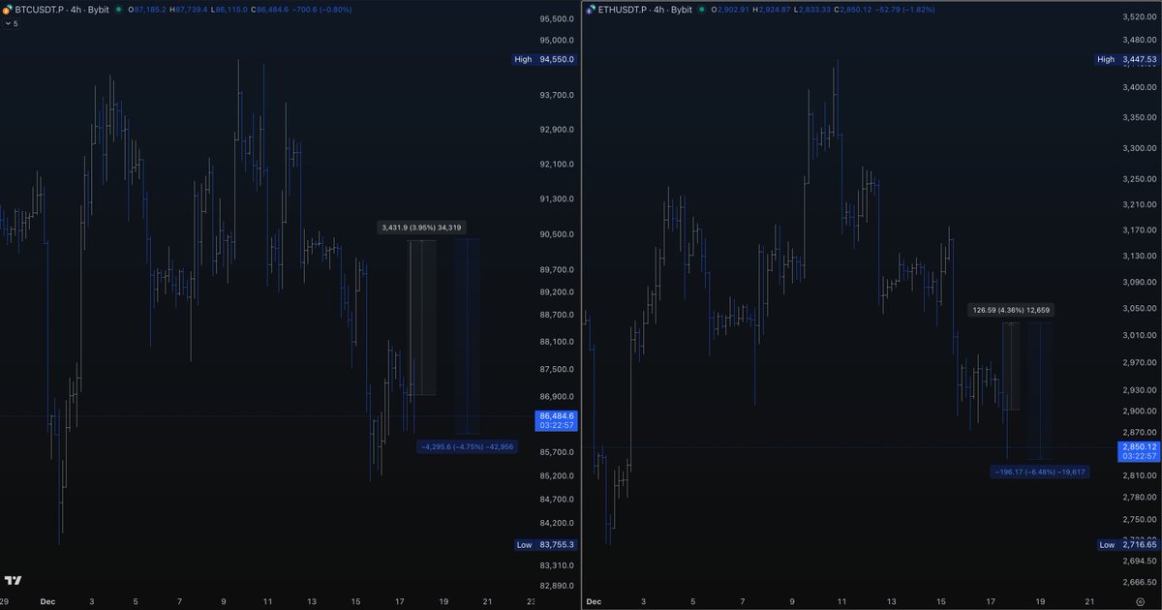Select the BTC current price label 86,484.6
The width and height of the screenshot is (1162, 610).
(557, 420)
